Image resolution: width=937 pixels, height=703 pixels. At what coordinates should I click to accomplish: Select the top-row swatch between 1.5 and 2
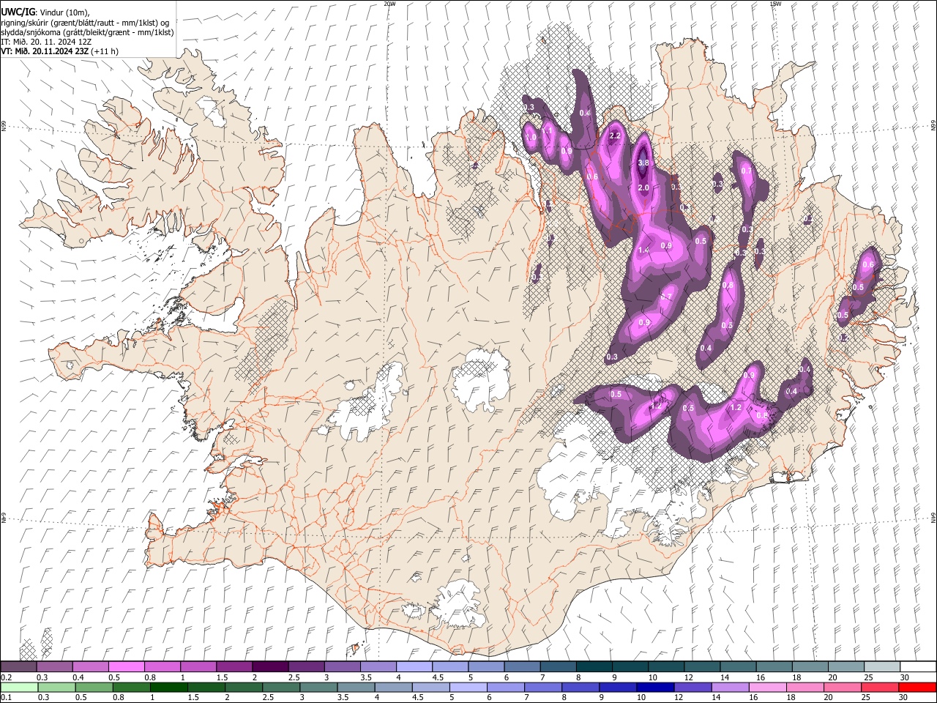234,667
